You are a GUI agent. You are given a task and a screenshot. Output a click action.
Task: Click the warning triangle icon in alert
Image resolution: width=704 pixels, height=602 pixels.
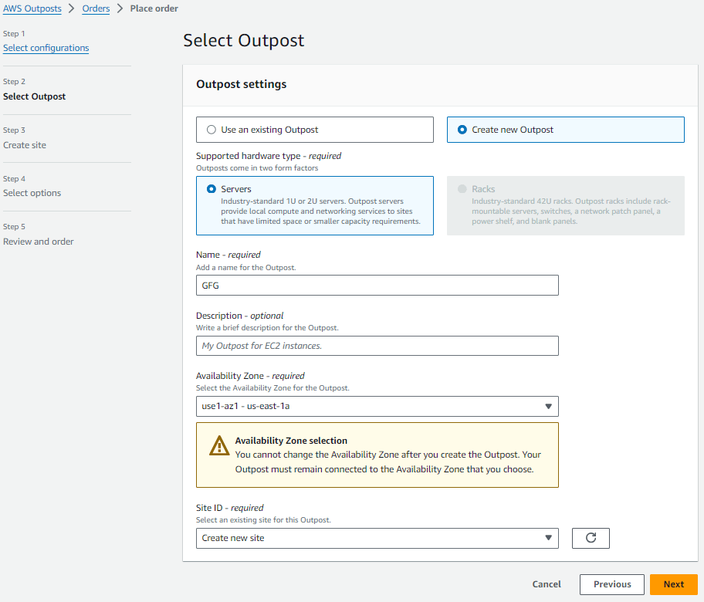pyautogui.click(x=216, y=447)
